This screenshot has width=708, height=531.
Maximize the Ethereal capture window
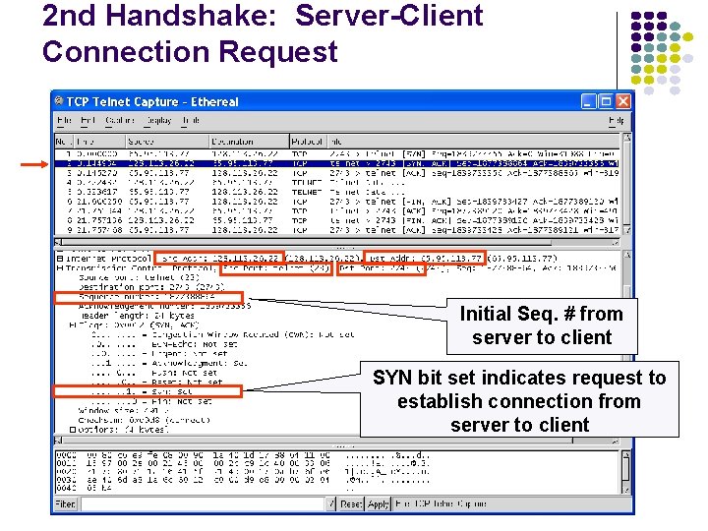pos(605,101)
